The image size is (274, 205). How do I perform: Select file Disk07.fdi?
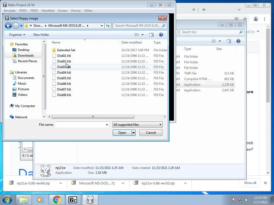(x=64, y=89)
